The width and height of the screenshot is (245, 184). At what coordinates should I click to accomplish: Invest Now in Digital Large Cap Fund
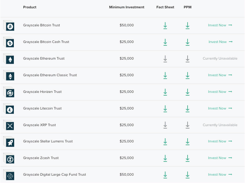coord(220,175)
